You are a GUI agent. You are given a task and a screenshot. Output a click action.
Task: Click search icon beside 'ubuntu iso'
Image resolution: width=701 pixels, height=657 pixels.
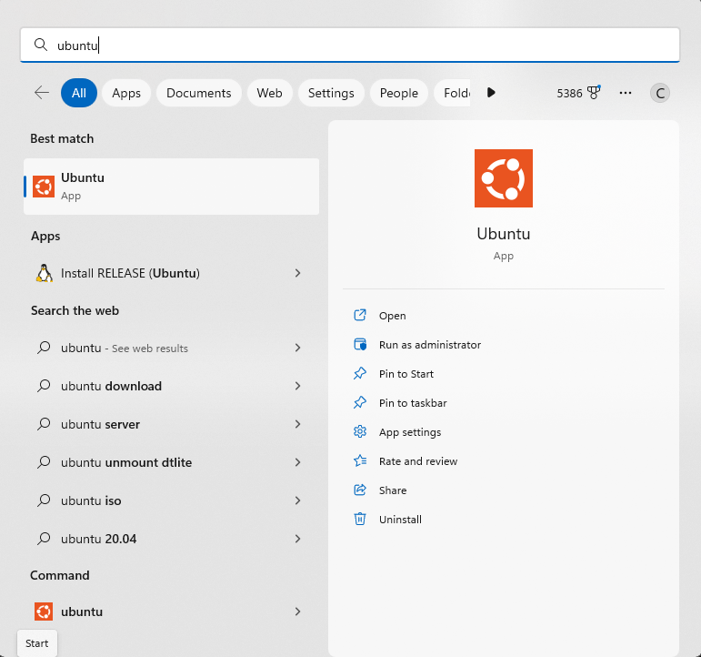[x=44, y=500]
